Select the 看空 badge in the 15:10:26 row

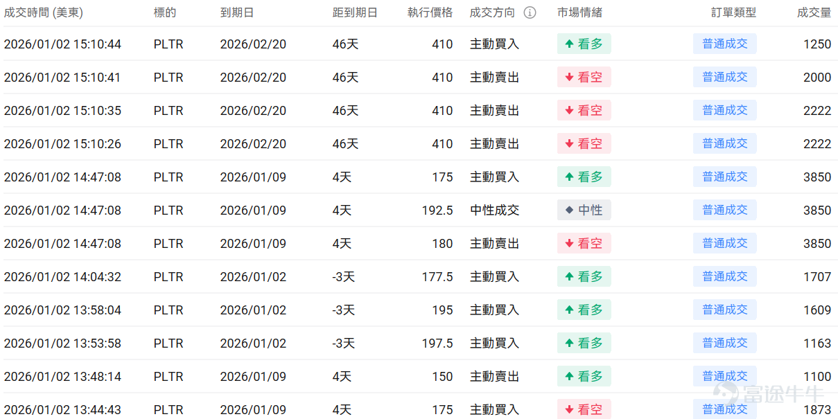coord(584,143)
